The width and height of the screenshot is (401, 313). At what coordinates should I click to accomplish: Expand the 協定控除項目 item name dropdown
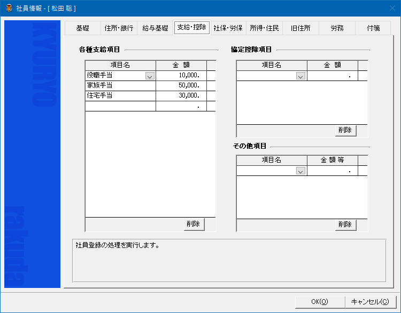point(300,76)
